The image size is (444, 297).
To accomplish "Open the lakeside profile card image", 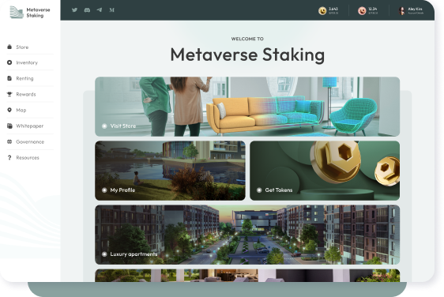I will [x=170, y=171].
